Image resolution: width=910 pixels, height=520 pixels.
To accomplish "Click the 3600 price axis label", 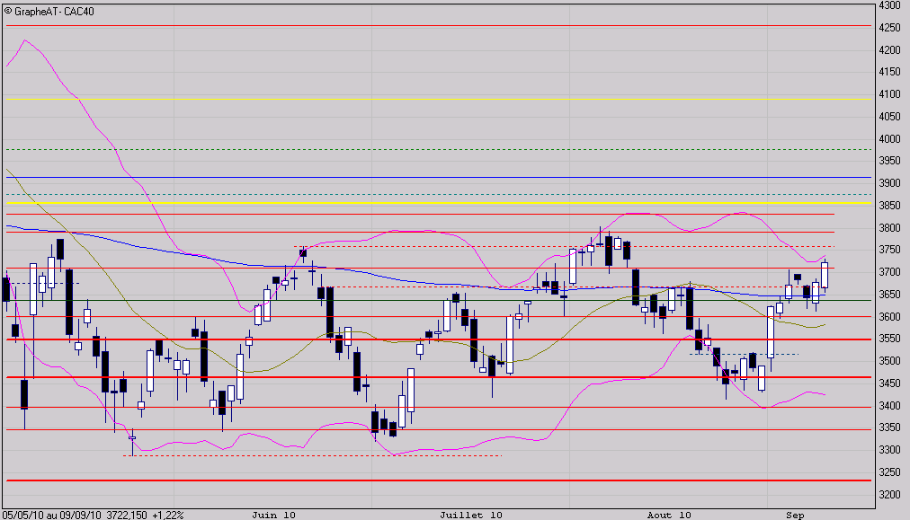I will (889, 317).
